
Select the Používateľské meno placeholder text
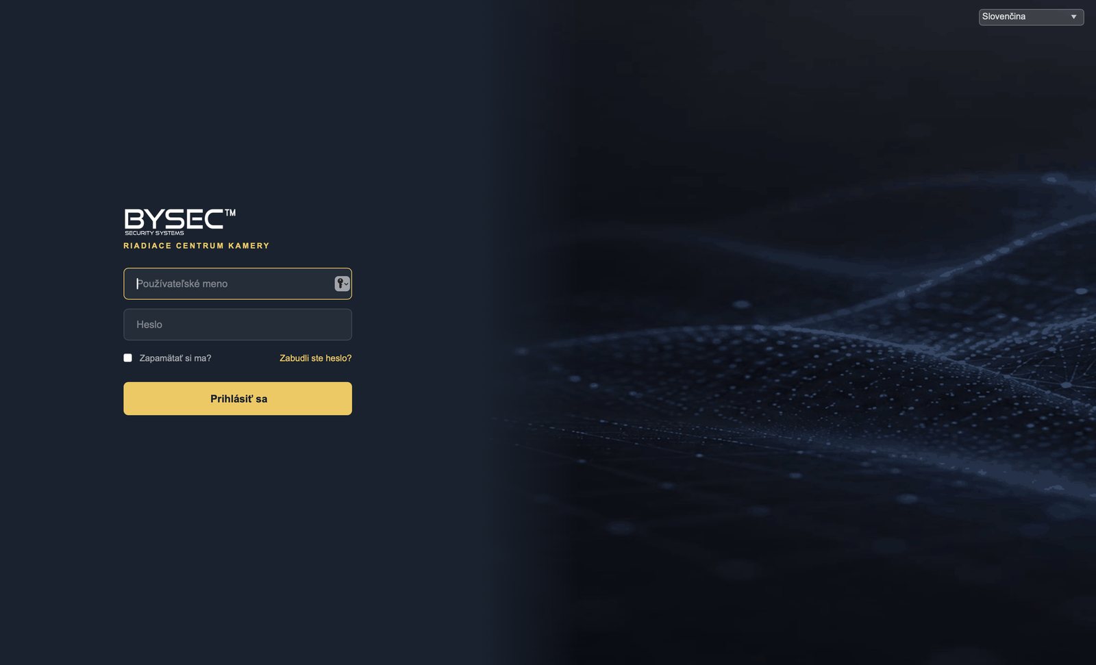tap(182, 284)
